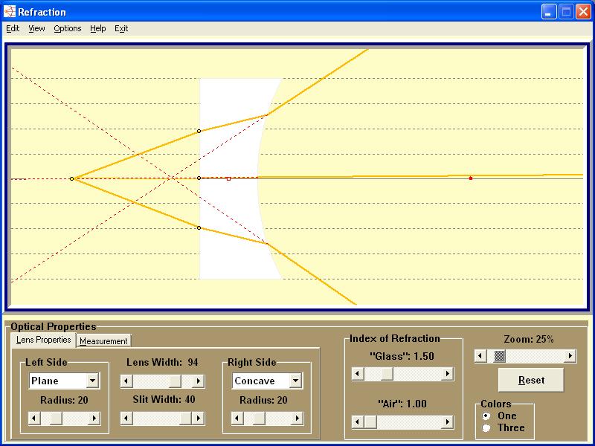
Task: Open the Help menu
Action: point(98,28)
